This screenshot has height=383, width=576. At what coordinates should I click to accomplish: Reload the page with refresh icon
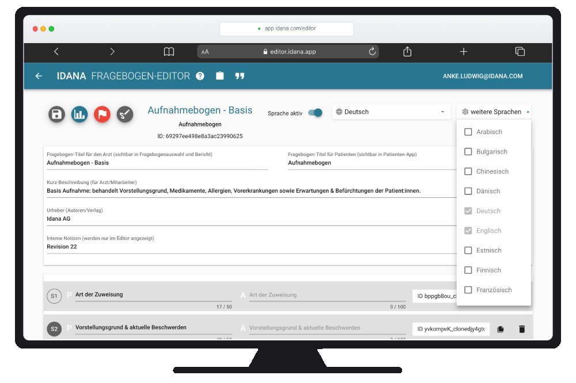coord(372,51)
